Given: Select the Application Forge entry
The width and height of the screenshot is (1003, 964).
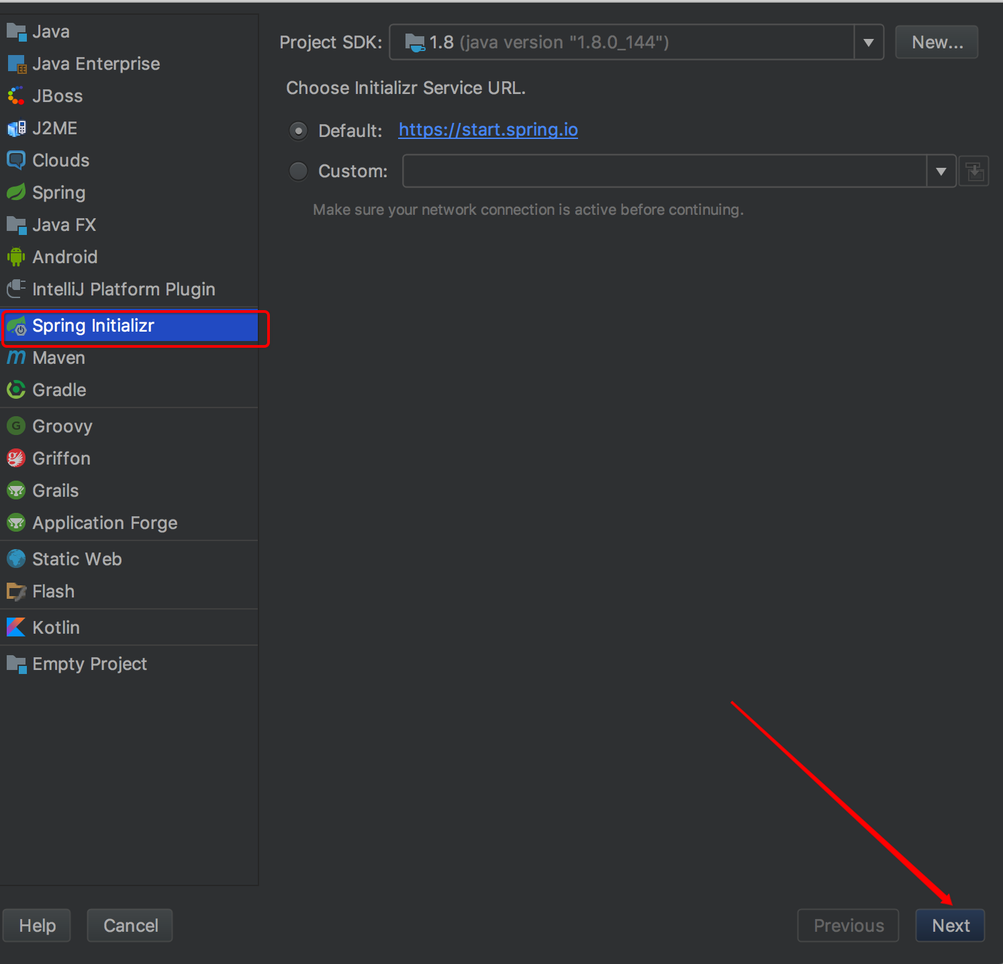Looking at the screenshot, I should click(x=129, y=523).
